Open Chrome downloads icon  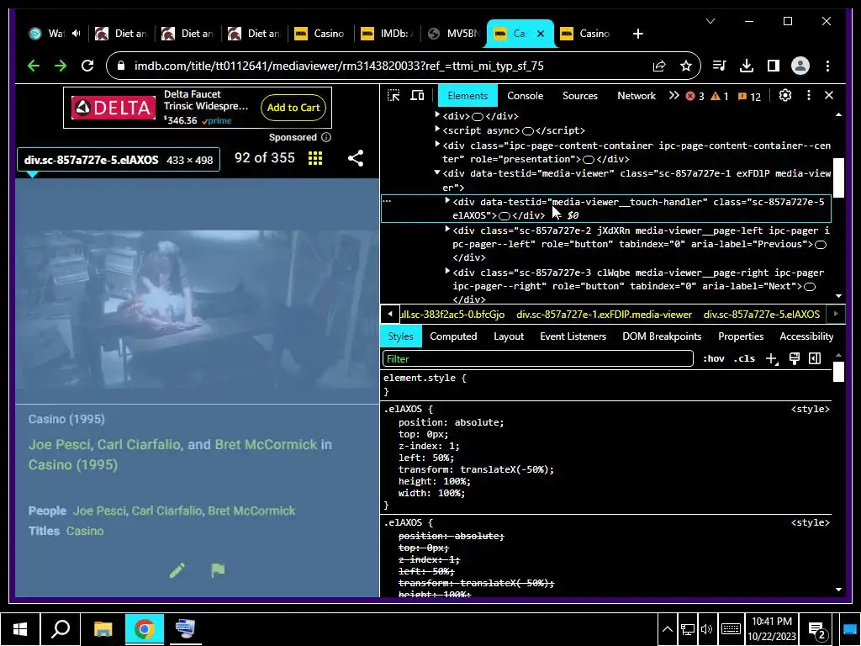click(x=747, y=66)
